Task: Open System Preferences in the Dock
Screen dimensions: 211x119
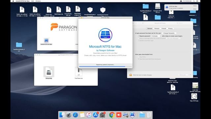Action: click(x=102, y=115)
